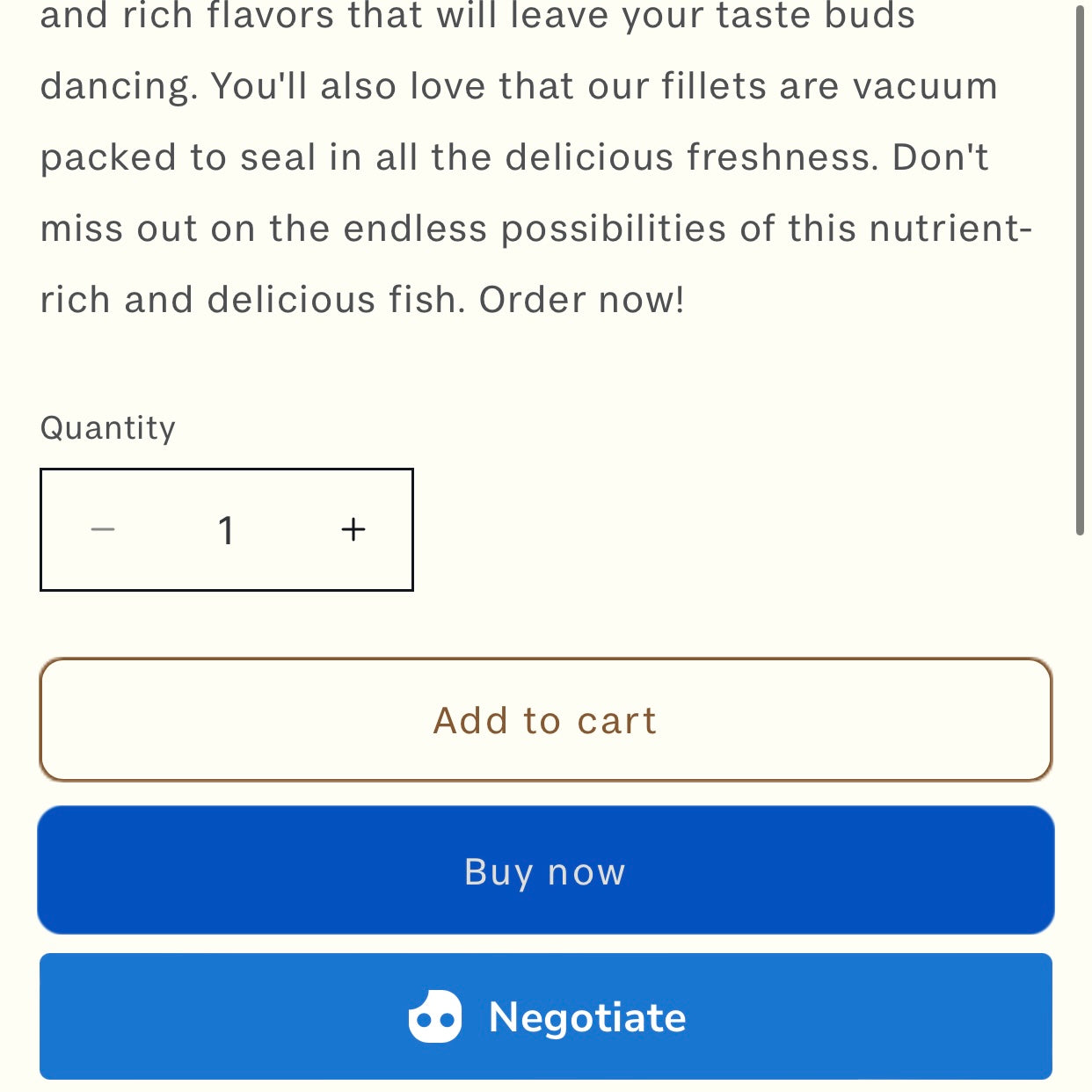Click the page's vertical scrollbar thumb
Screen dimensions: 1092x1092
pos(1080,264)
